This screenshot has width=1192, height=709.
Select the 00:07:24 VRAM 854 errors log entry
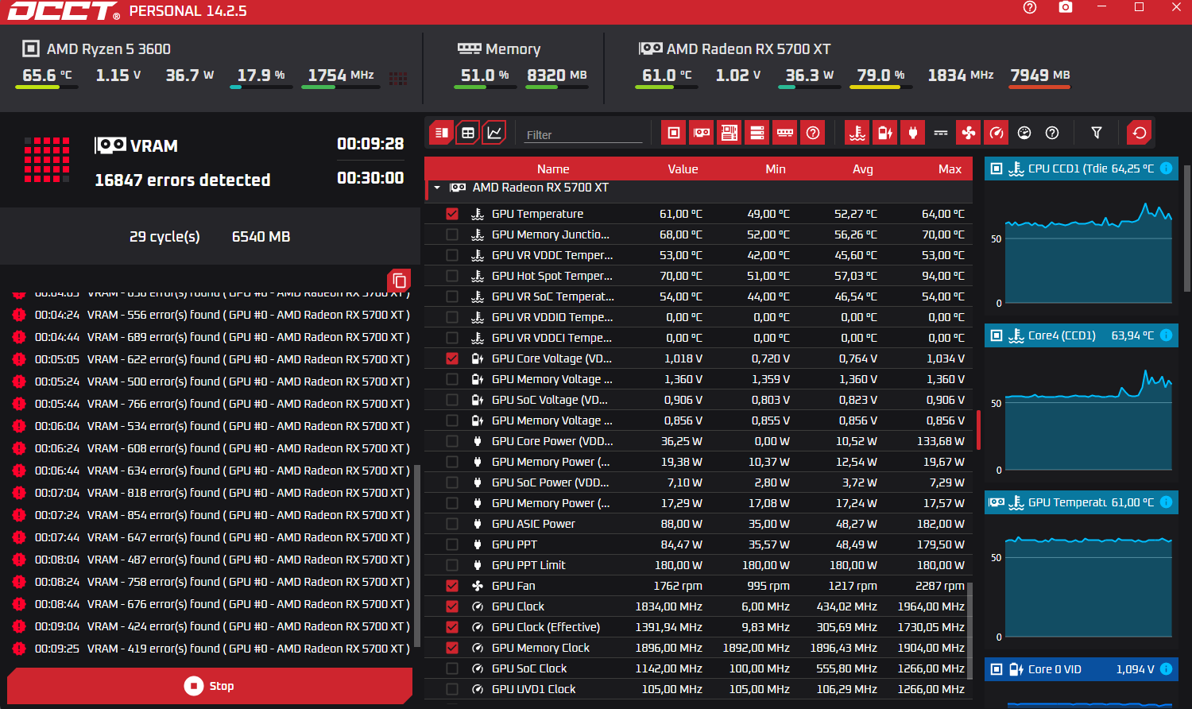(211, 515)
